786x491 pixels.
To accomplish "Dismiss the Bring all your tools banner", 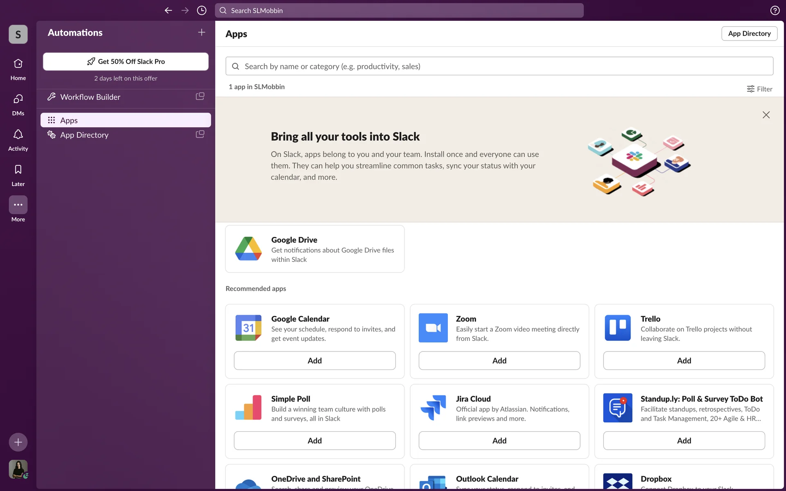I will tap(766, 115).
